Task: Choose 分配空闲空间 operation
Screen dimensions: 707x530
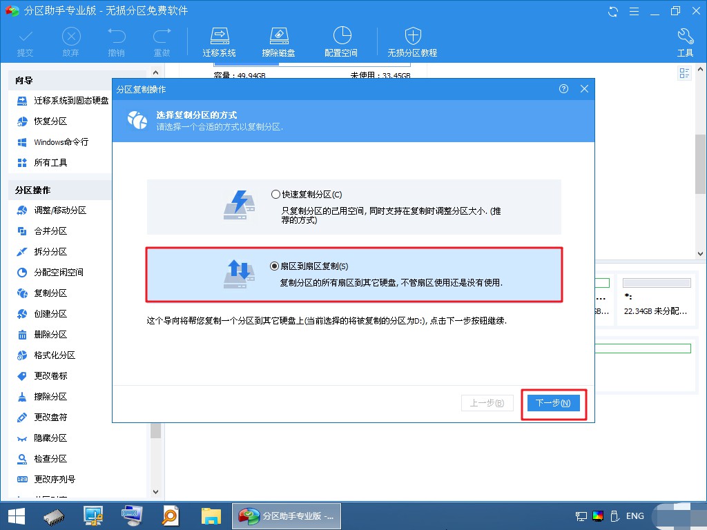Action: (50, 273)
